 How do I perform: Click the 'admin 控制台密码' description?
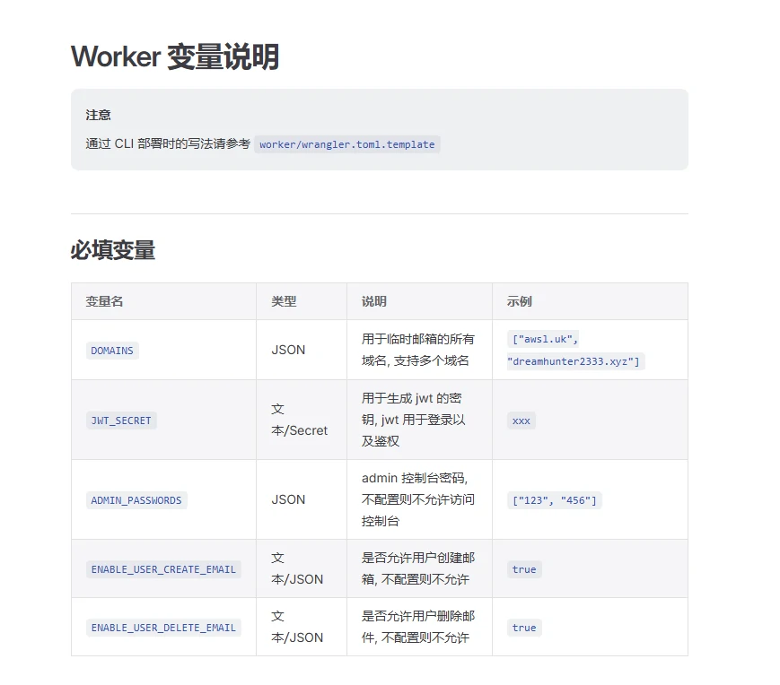[418, 499]
